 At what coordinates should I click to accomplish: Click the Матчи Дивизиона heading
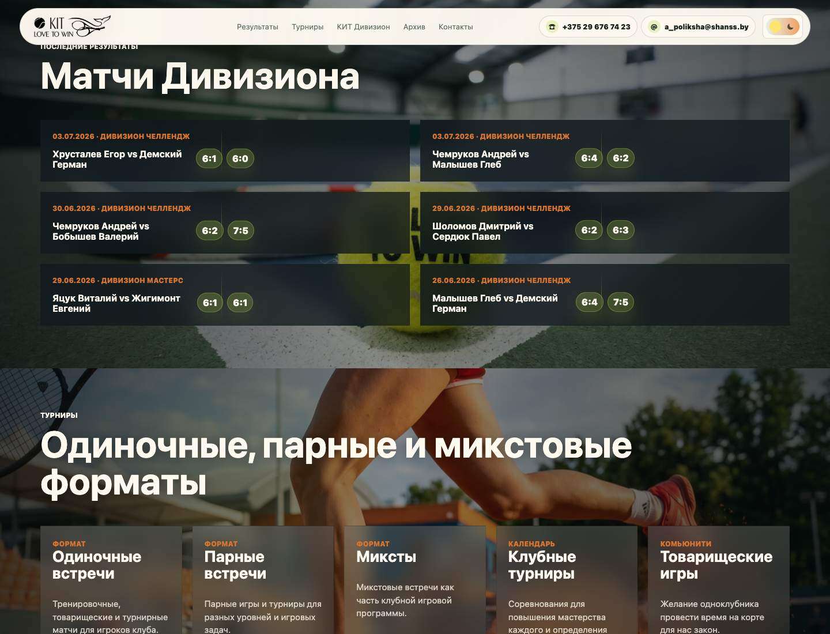pos(200,77)
